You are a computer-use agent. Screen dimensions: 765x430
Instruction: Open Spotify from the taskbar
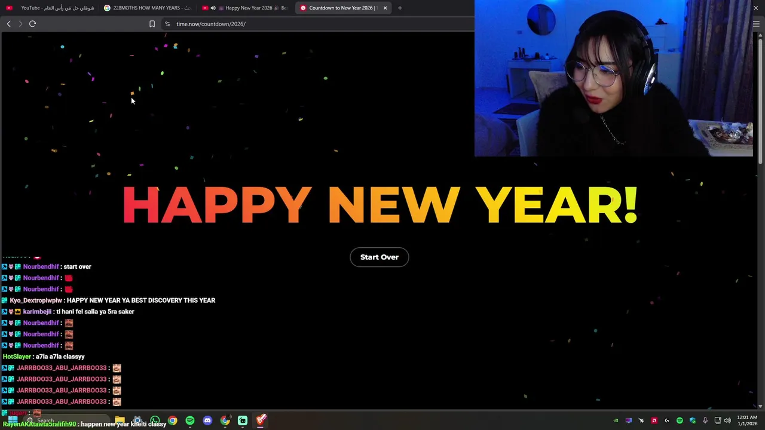coord(190,420)
